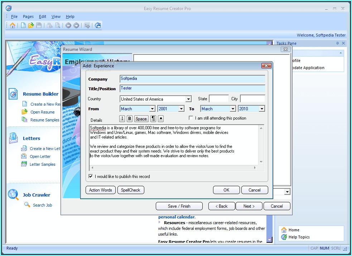
Task: Open the To year dropdown showing 2010
Action: click(262, 109)
